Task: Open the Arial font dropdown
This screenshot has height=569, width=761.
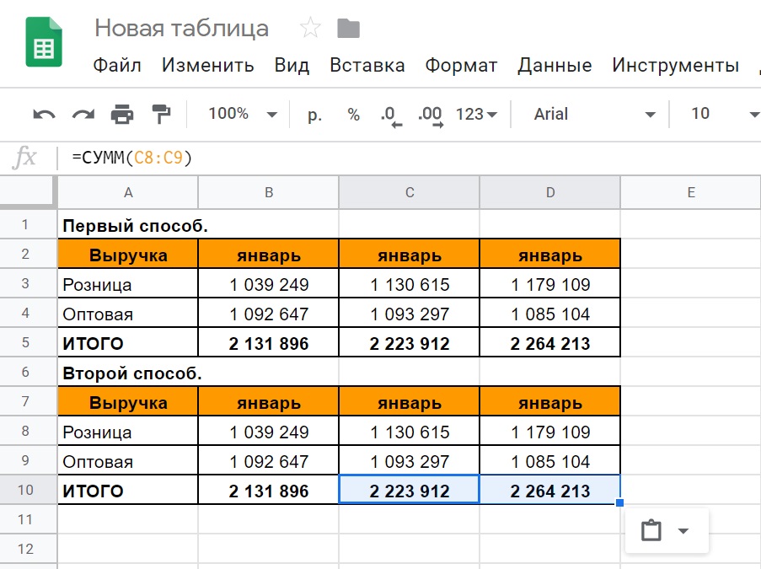Action: (594, 114)
